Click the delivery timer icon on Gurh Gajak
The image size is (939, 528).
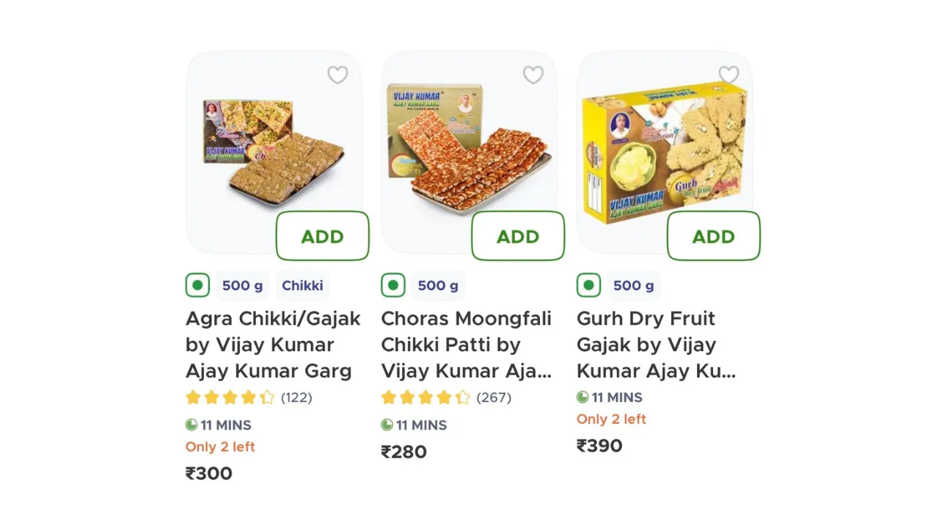coord(582,397)
